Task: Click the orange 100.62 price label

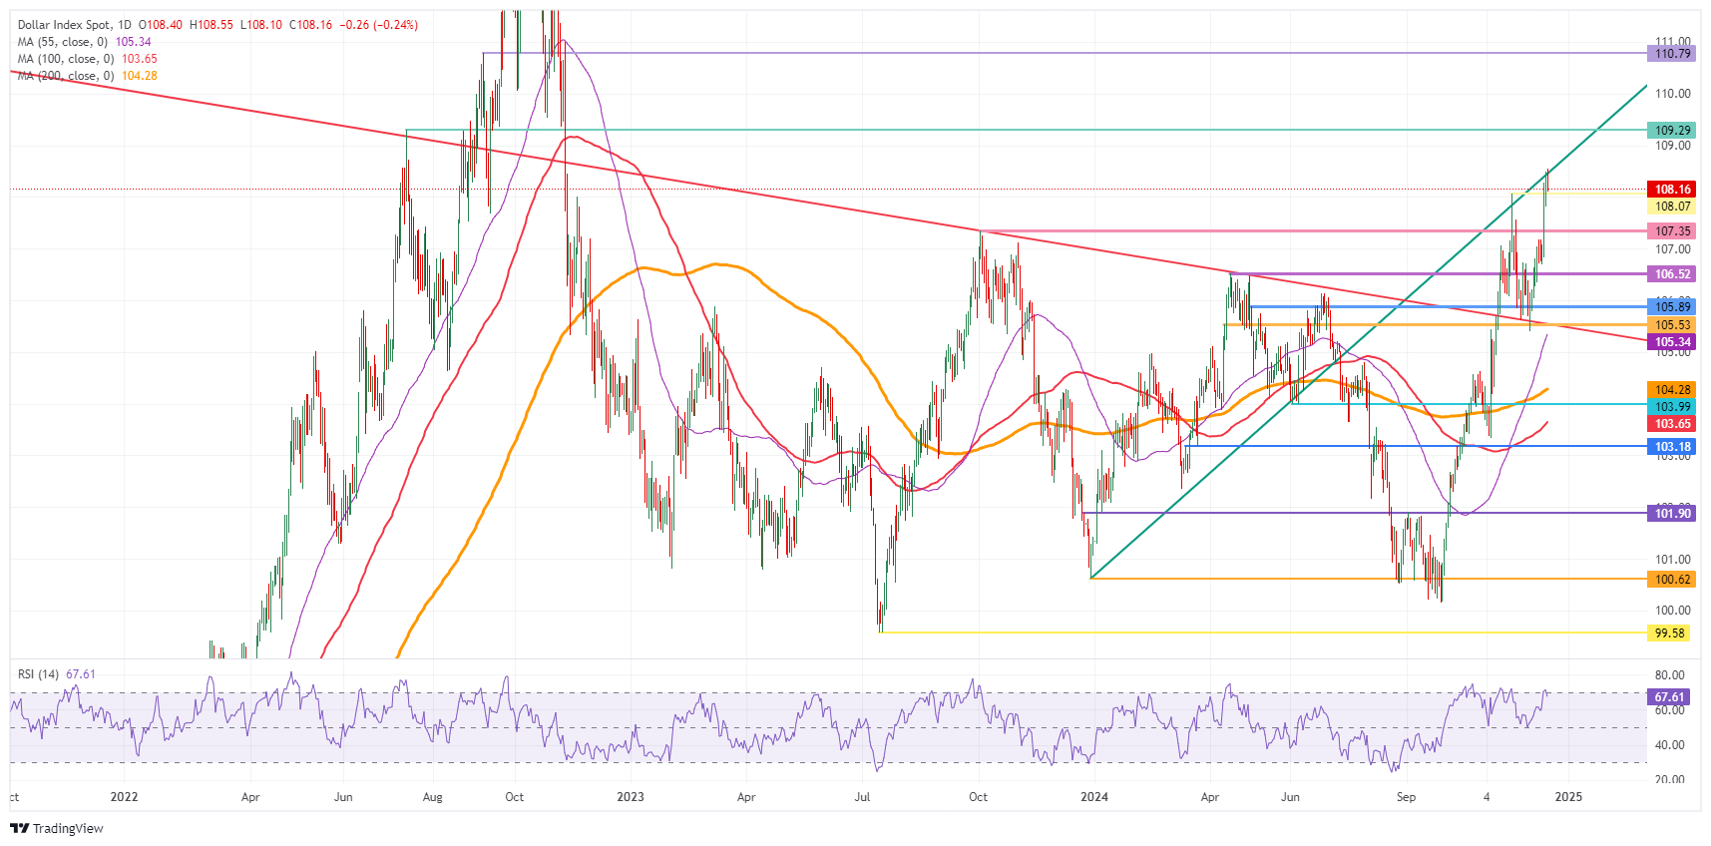Action: [1672, 580]
